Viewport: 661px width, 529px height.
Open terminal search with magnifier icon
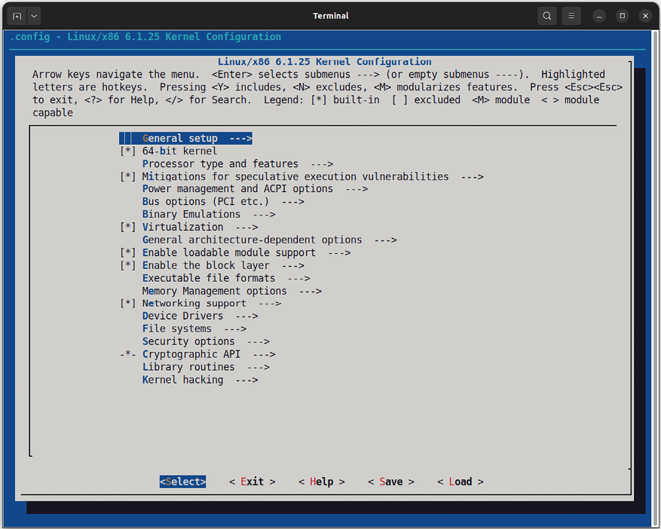(546, 16)
